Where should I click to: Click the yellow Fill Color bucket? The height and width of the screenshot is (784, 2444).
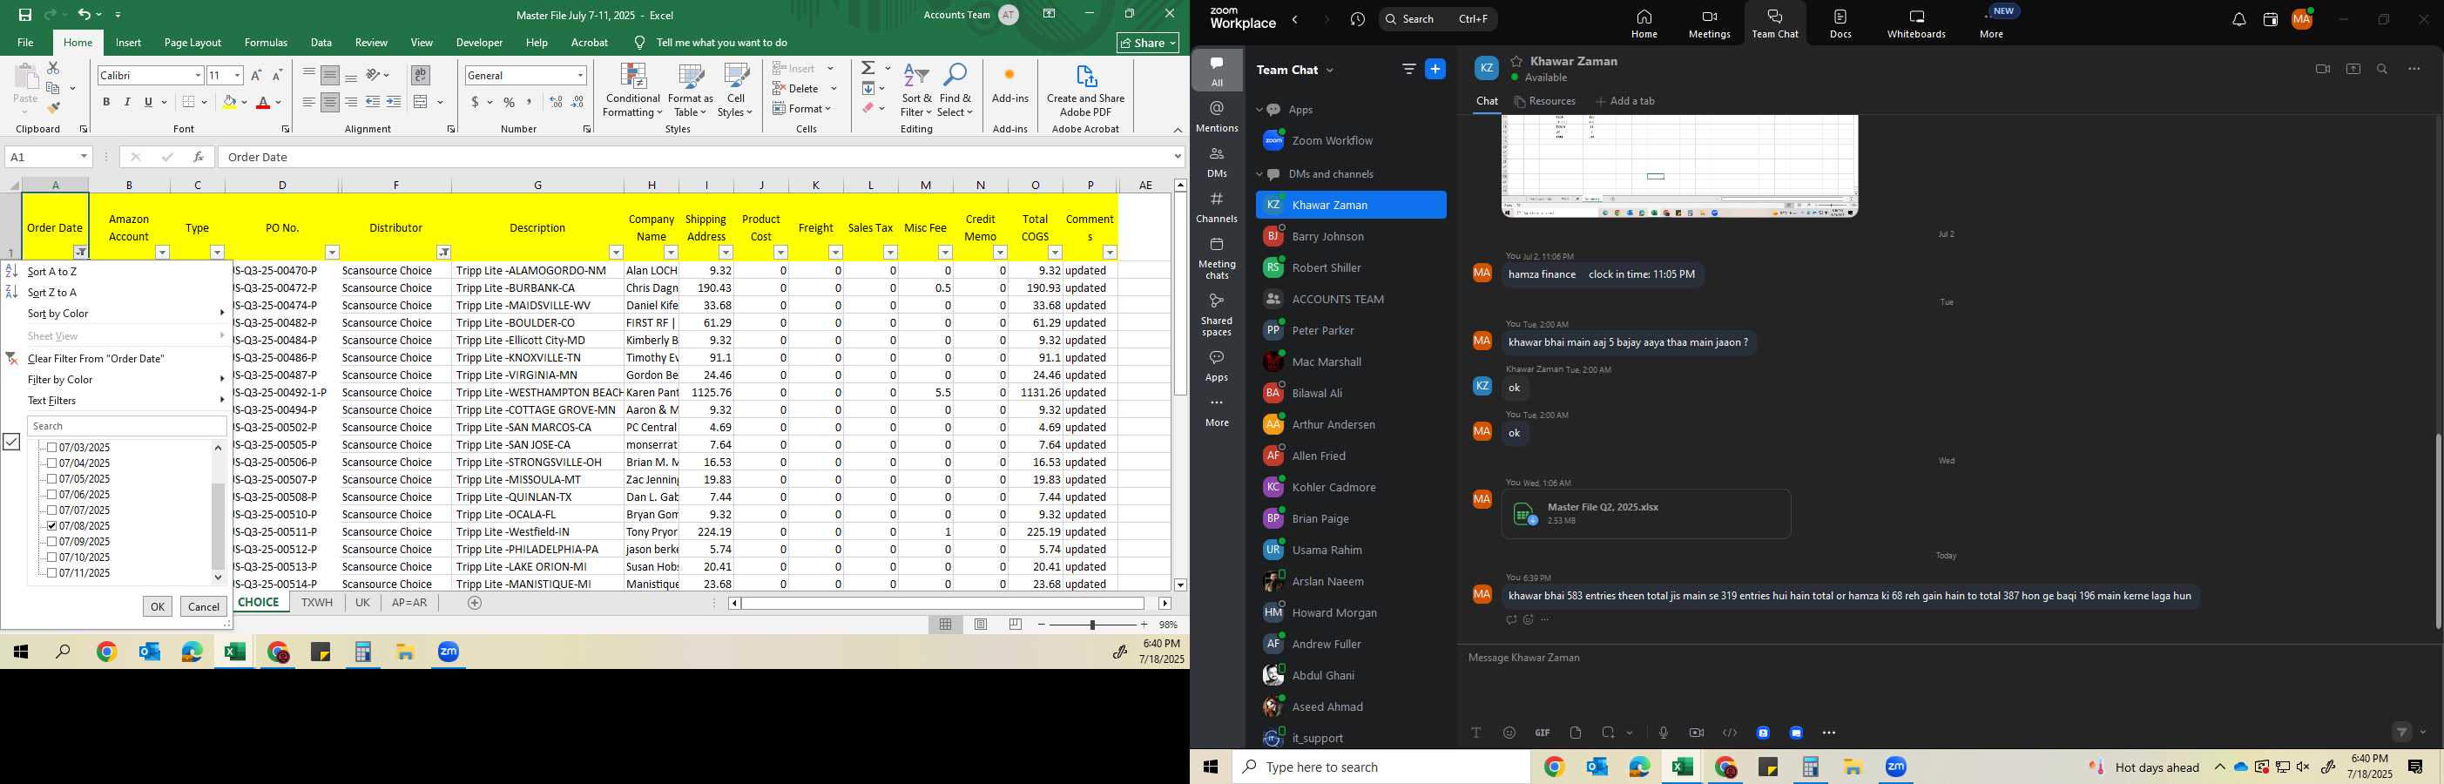point(229,103)
